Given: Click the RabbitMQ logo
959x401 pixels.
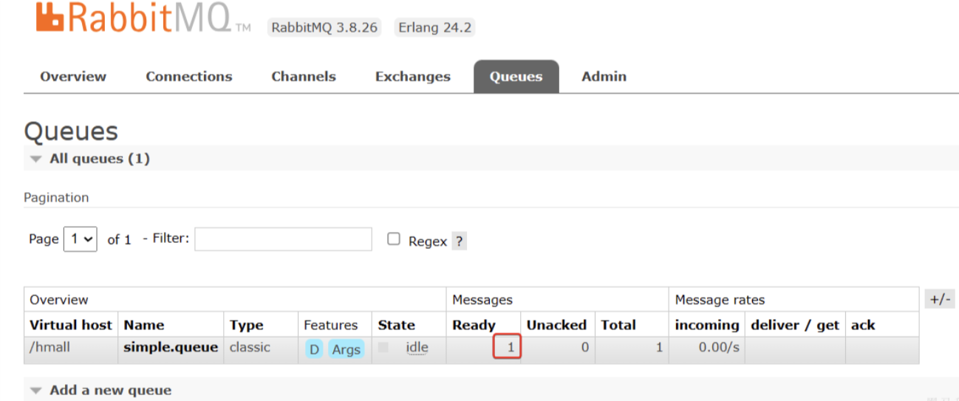Looking at the screenshot, I should [x=140, y=19].
